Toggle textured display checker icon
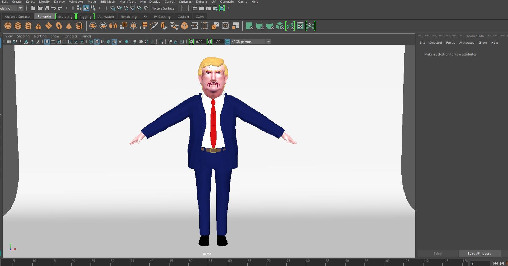 pos(114,42)
